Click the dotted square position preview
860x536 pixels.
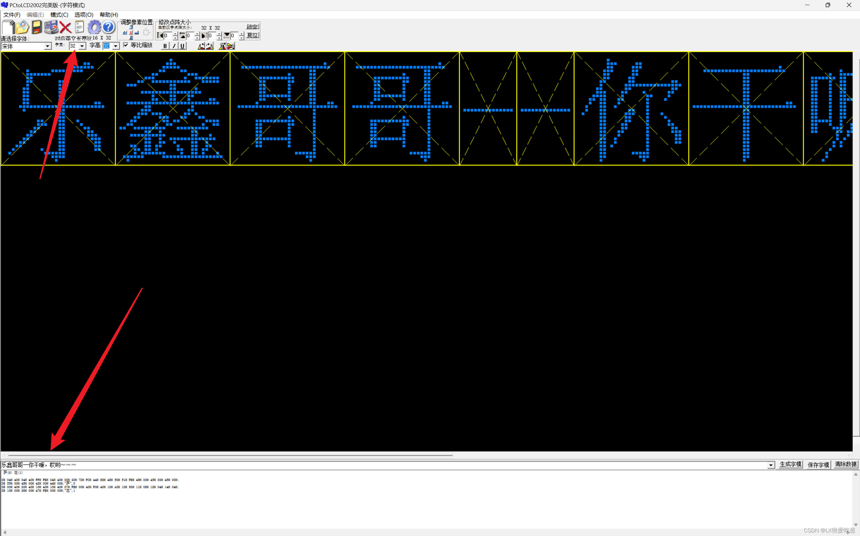(146, 32)
